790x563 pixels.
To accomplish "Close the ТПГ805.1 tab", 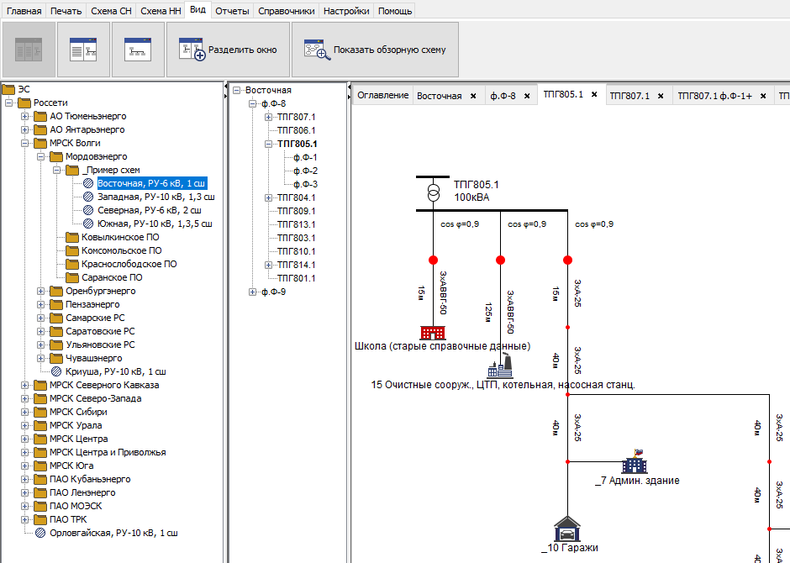I will coord(594,94).
